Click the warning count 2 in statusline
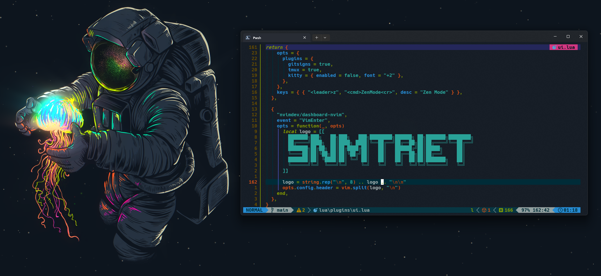 click(x=304, y=210)
